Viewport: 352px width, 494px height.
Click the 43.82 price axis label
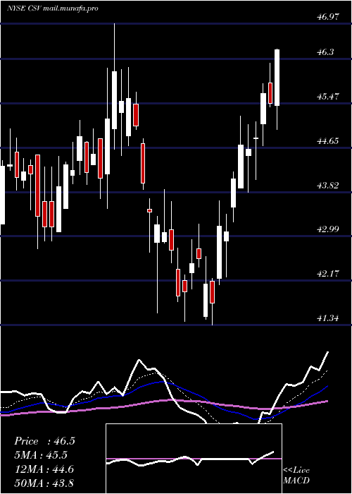tap(328, 185)
